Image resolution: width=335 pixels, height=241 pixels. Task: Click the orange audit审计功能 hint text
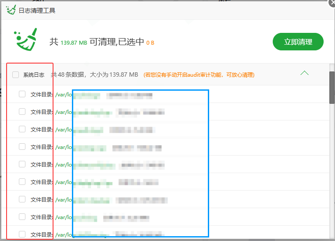[x=199, y=75]
